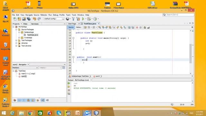Toggle Show Inherited Members in Navigator bottom bar
Screen dimensions: 206x116
[15, 100]
